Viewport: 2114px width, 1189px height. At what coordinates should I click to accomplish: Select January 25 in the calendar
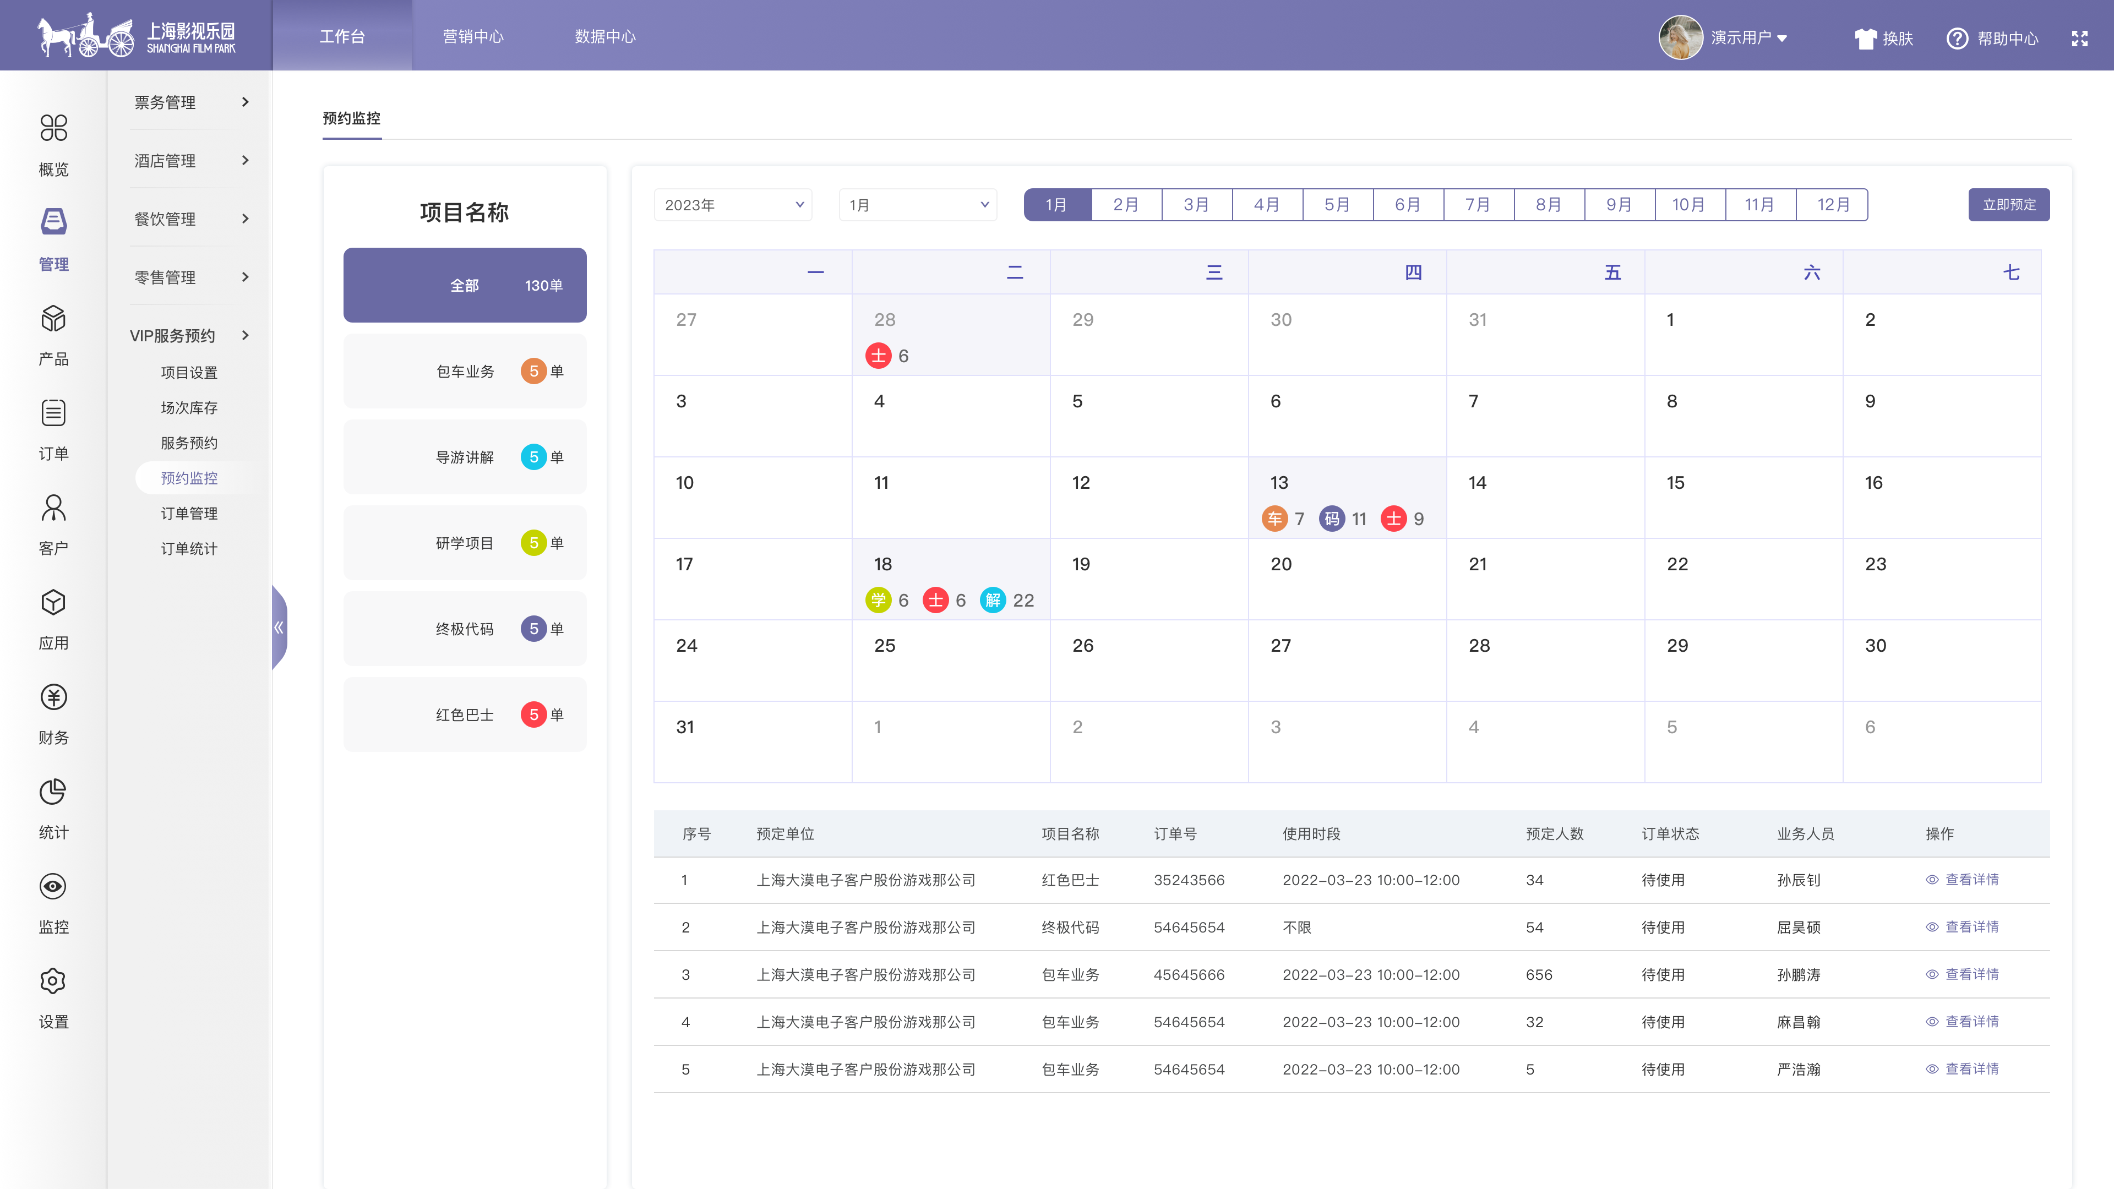pos(950,660)
